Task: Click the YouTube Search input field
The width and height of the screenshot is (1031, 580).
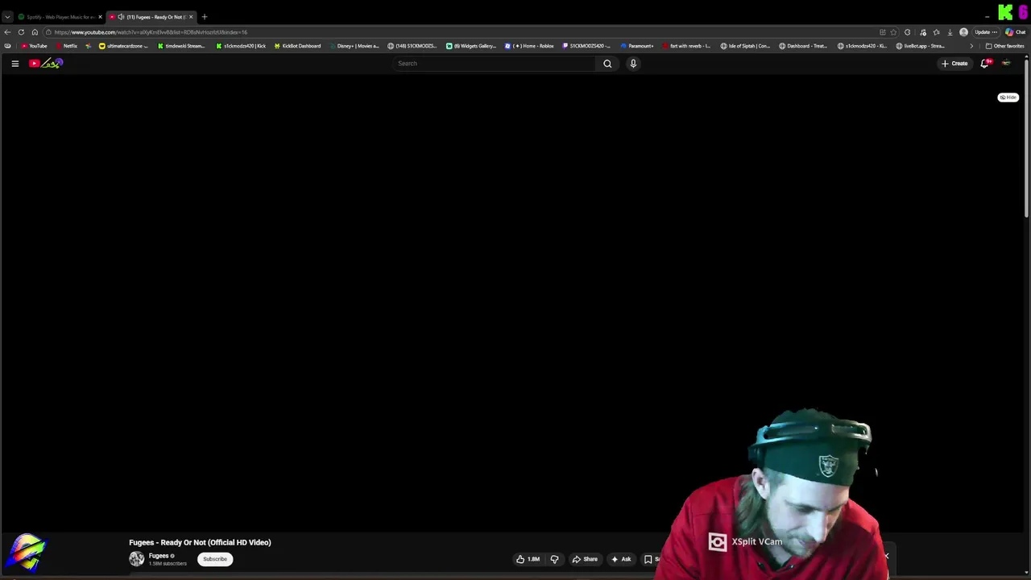Action: [495, 64]
